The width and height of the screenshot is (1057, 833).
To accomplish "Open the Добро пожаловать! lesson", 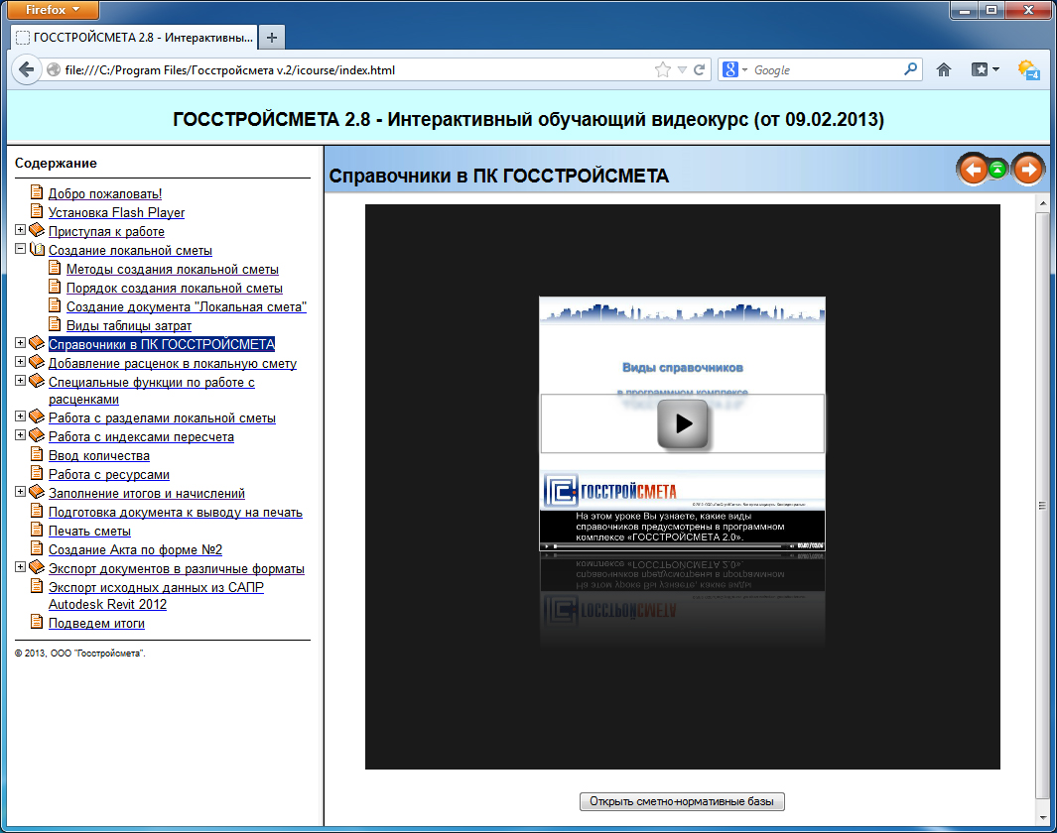I will tap(105, 194).
